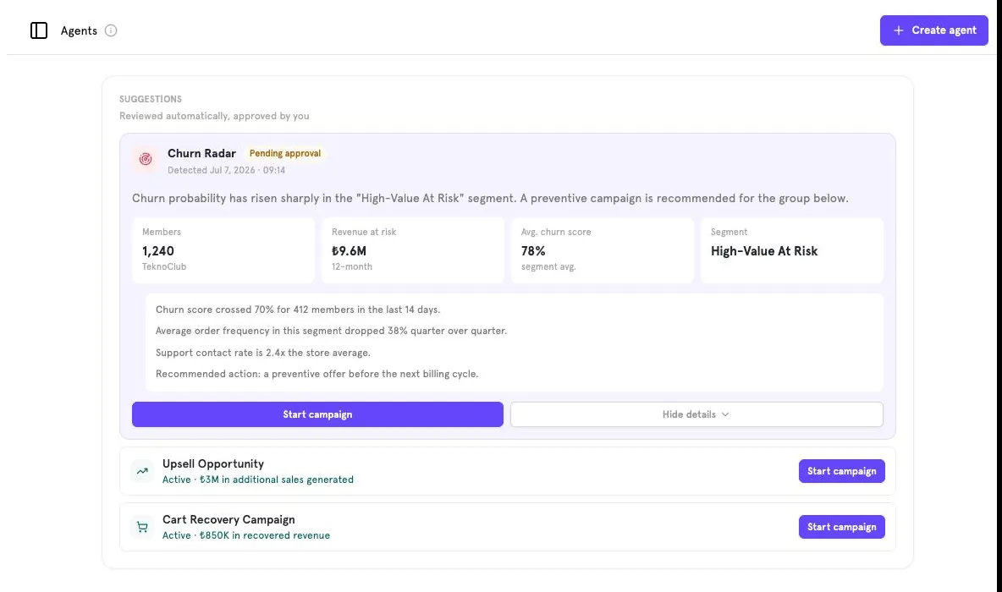
Task: Toggle the sidebar panel icon
Action: tap(39, 30)
